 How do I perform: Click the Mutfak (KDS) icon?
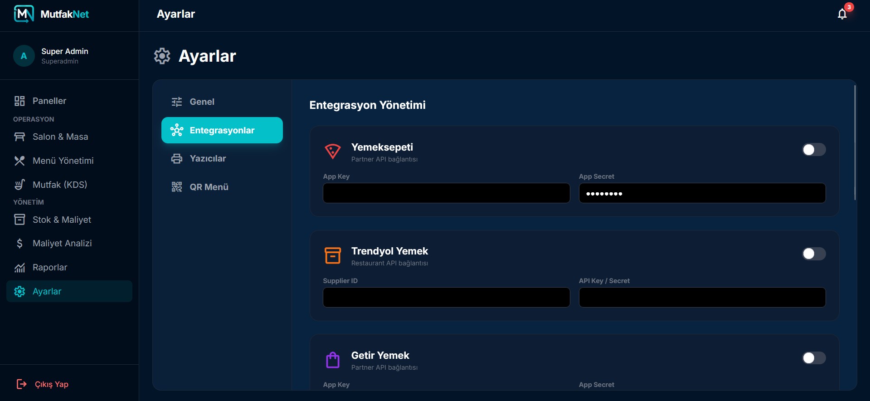19,185
